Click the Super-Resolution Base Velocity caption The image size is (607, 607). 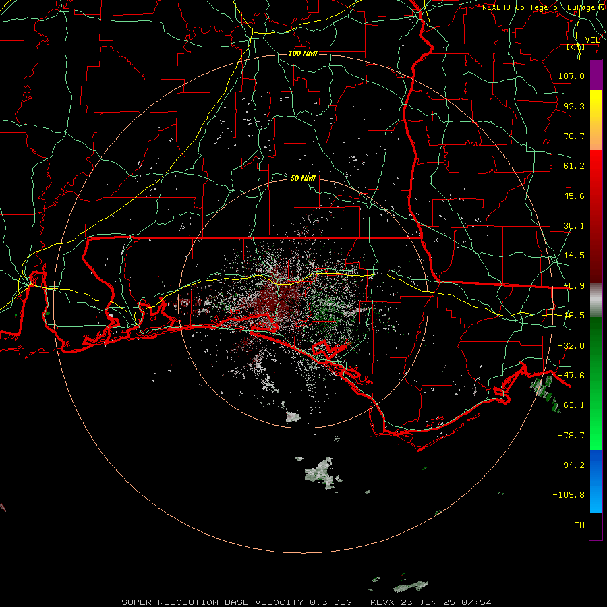pyautogui.click(x=306, y=602)
